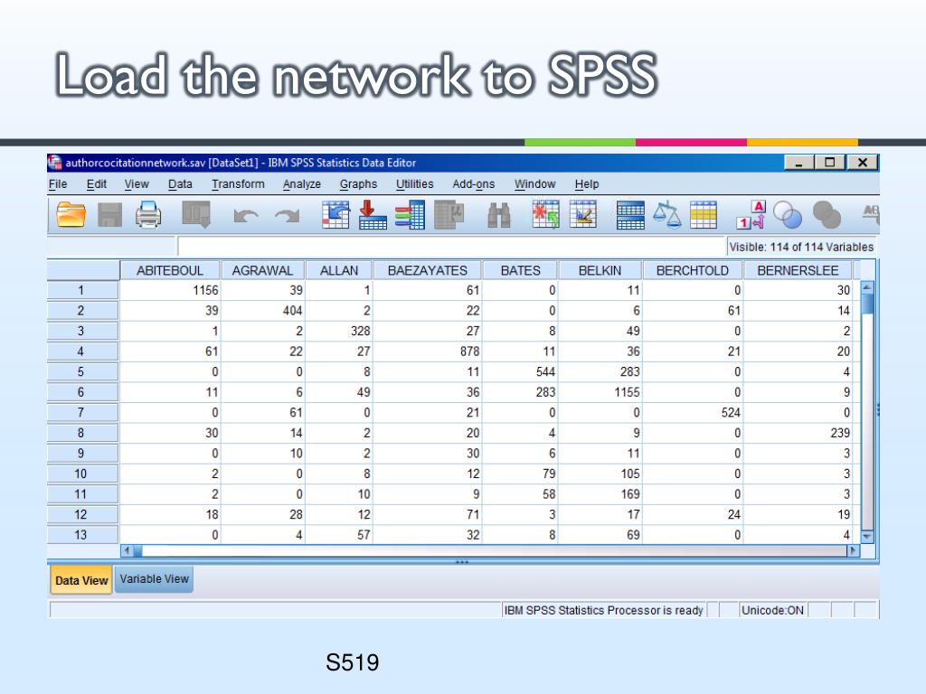Click the Go to Variable icon

373,214
